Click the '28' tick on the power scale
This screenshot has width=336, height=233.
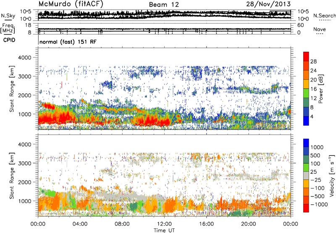tap(313, 61)
